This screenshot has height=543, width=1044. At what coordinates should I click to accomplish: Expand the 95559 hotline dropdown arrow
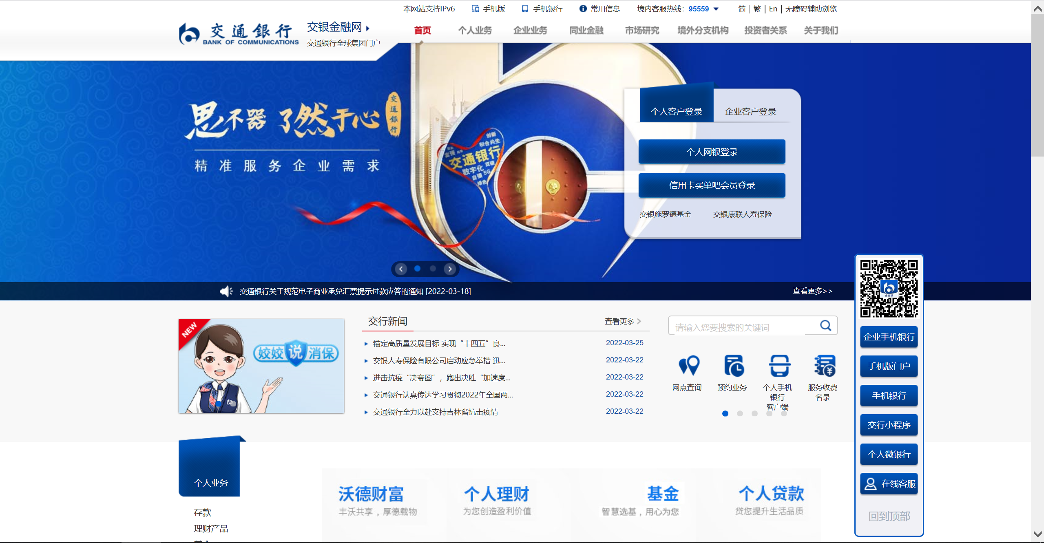click(x=716, y=9)
